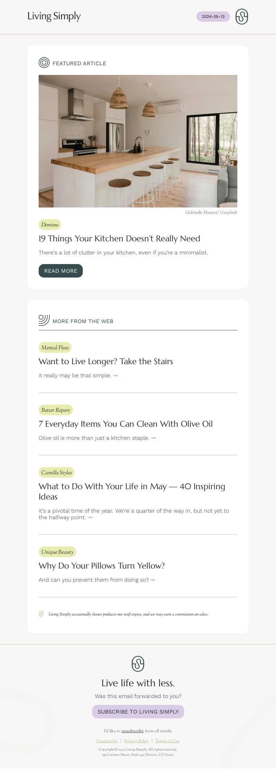Open 'Want to Live Longer? Take the Stairs'

[x=106, y=361]
